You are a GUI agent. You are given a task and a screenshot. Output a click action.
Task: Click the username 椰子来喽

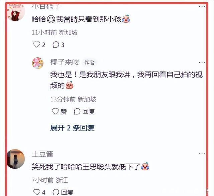coord(65,62)
